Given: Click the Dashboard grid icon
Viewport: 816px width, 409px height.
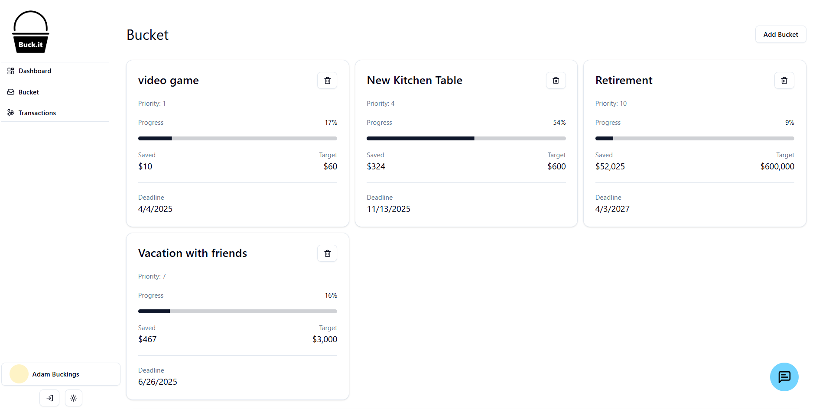Looking at the screenshot, I should [x=11, y=71].
